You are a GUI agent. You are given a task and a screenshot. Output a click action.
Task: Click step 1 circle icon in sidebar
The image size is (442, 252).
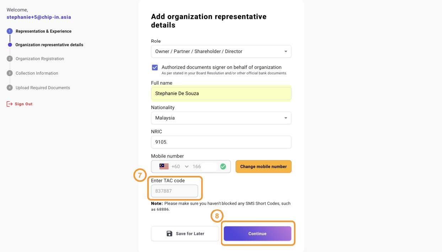(10, 31)
